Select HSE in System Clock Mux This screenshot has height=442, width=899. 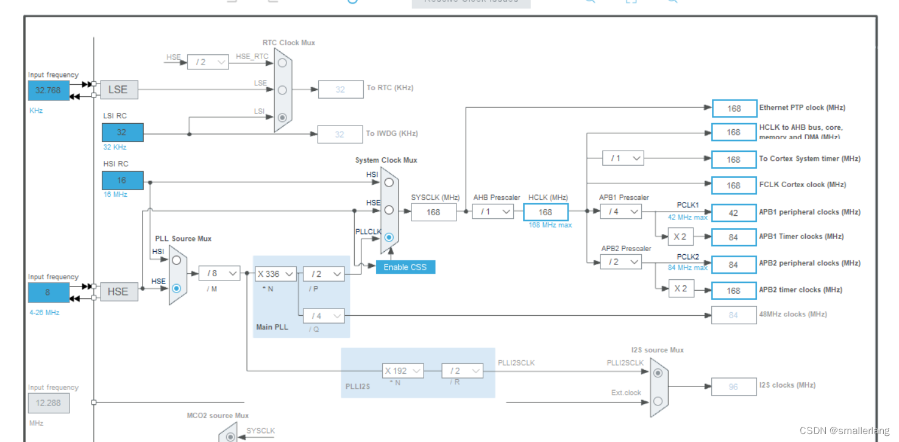(x=389, y=210)
